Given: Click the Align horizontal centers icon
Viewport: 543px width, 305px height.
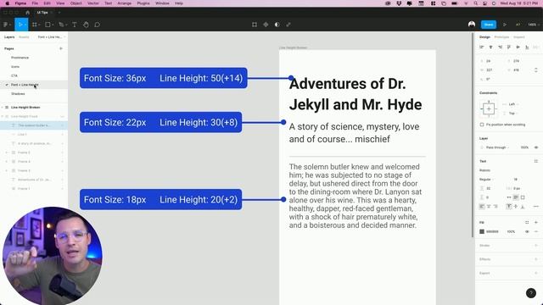Looking at the screenshot, I should click(490, 47).
